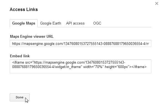Click the Maps Engine viewer URL label
Screen dimensions: 161x108
32,37
